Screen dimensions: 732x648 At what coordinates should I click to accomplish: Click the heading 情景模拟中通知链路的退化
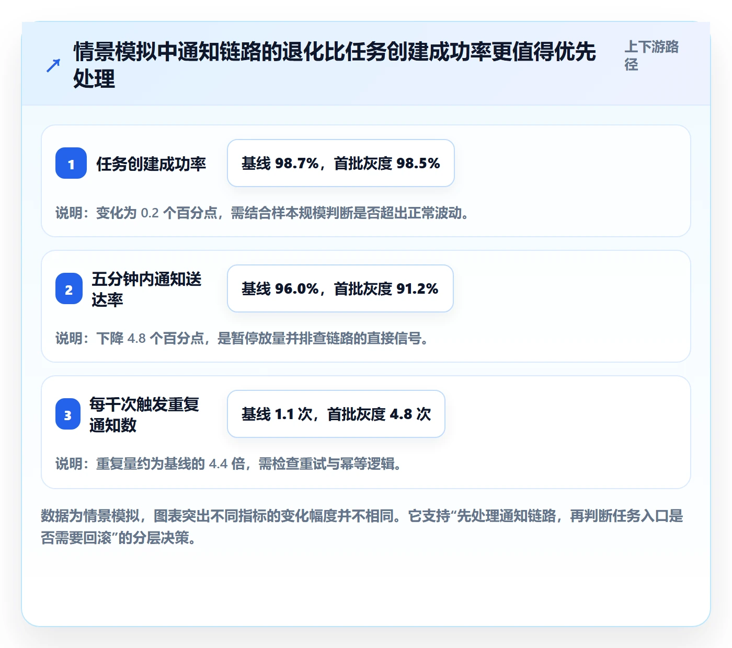335,65
